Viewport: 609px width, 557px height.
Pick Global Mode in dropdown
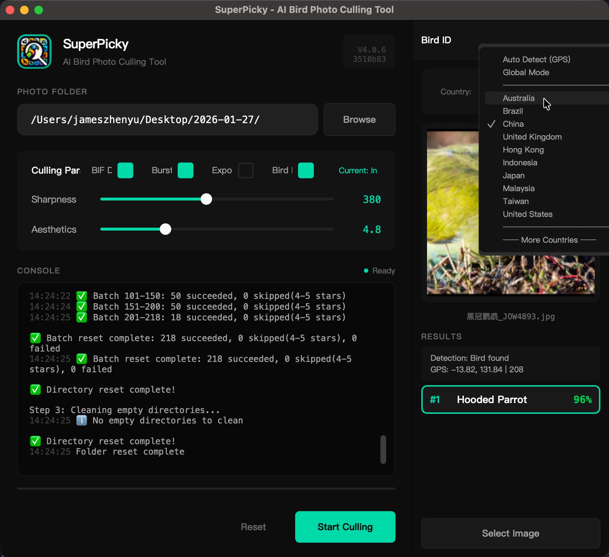(x=526, y=72)
